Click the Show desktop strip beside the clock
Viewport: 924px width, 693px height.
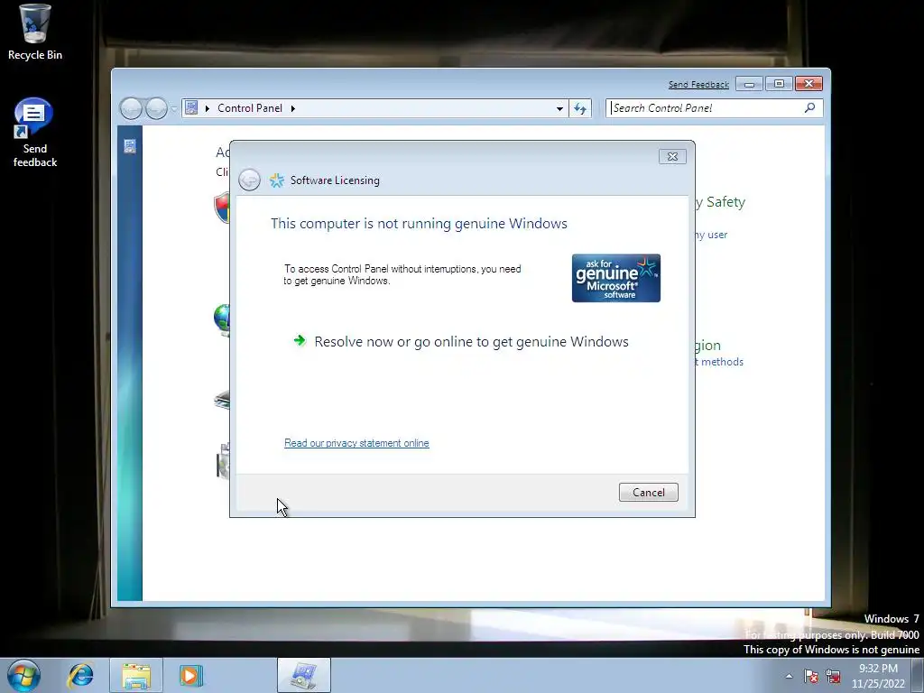918,676
